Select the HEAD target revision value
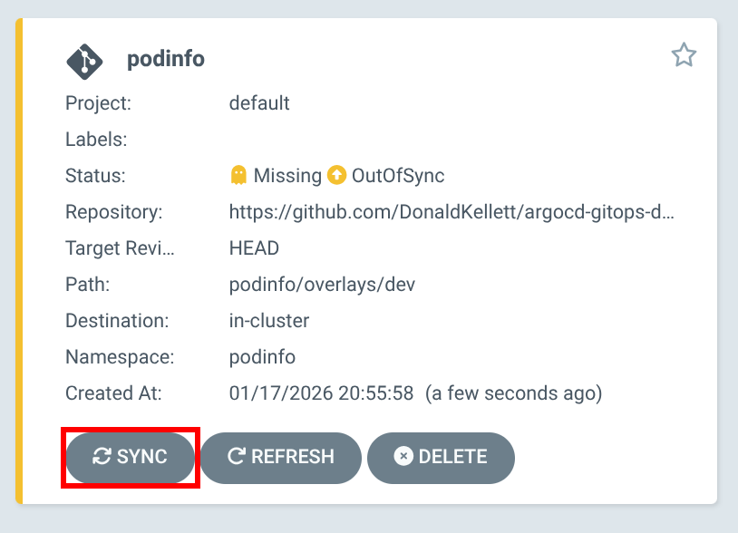The width and height of the screenshot is (738, 533). coord(254,247)
